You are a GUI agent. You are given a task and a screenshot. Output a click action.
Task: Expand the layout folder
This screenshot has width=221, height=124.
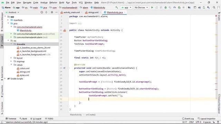coord(11,58)
